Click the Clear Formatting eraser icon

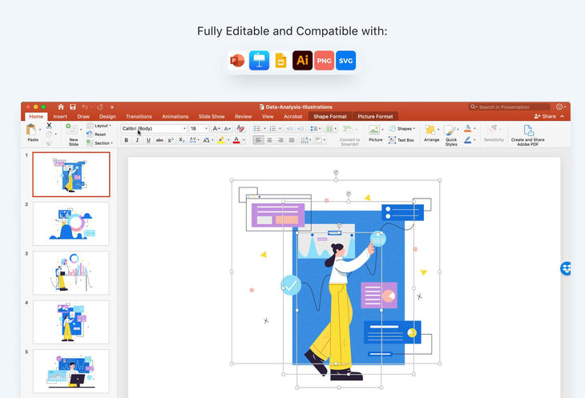point(240,128)
